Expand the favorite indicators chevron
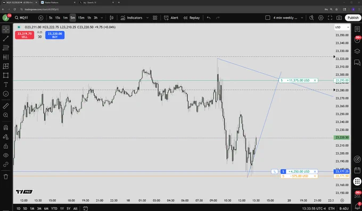362x211 pixels. click(x=147, y=18)
